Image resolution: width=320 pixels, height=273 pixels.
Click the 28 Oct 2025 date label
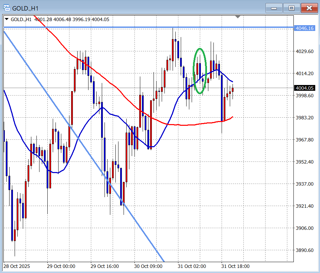[x=17, y=266]
